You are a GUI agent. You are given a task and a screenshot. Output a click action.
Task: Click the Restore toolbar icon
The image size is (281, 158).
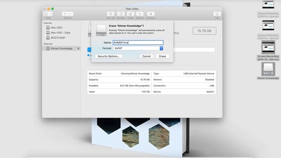tap(140, 14)
